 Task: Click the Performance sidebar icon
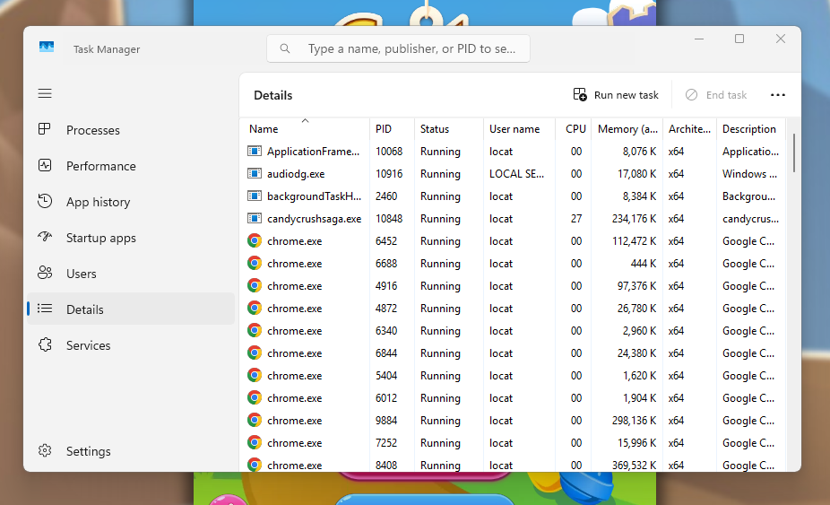45,165
